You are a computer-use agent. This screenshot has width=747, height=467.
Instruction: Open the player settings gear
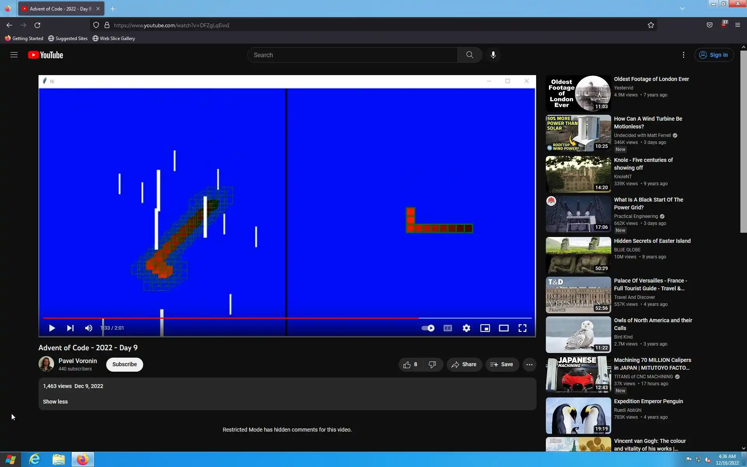pyautogui.click(x=466, y=328)
